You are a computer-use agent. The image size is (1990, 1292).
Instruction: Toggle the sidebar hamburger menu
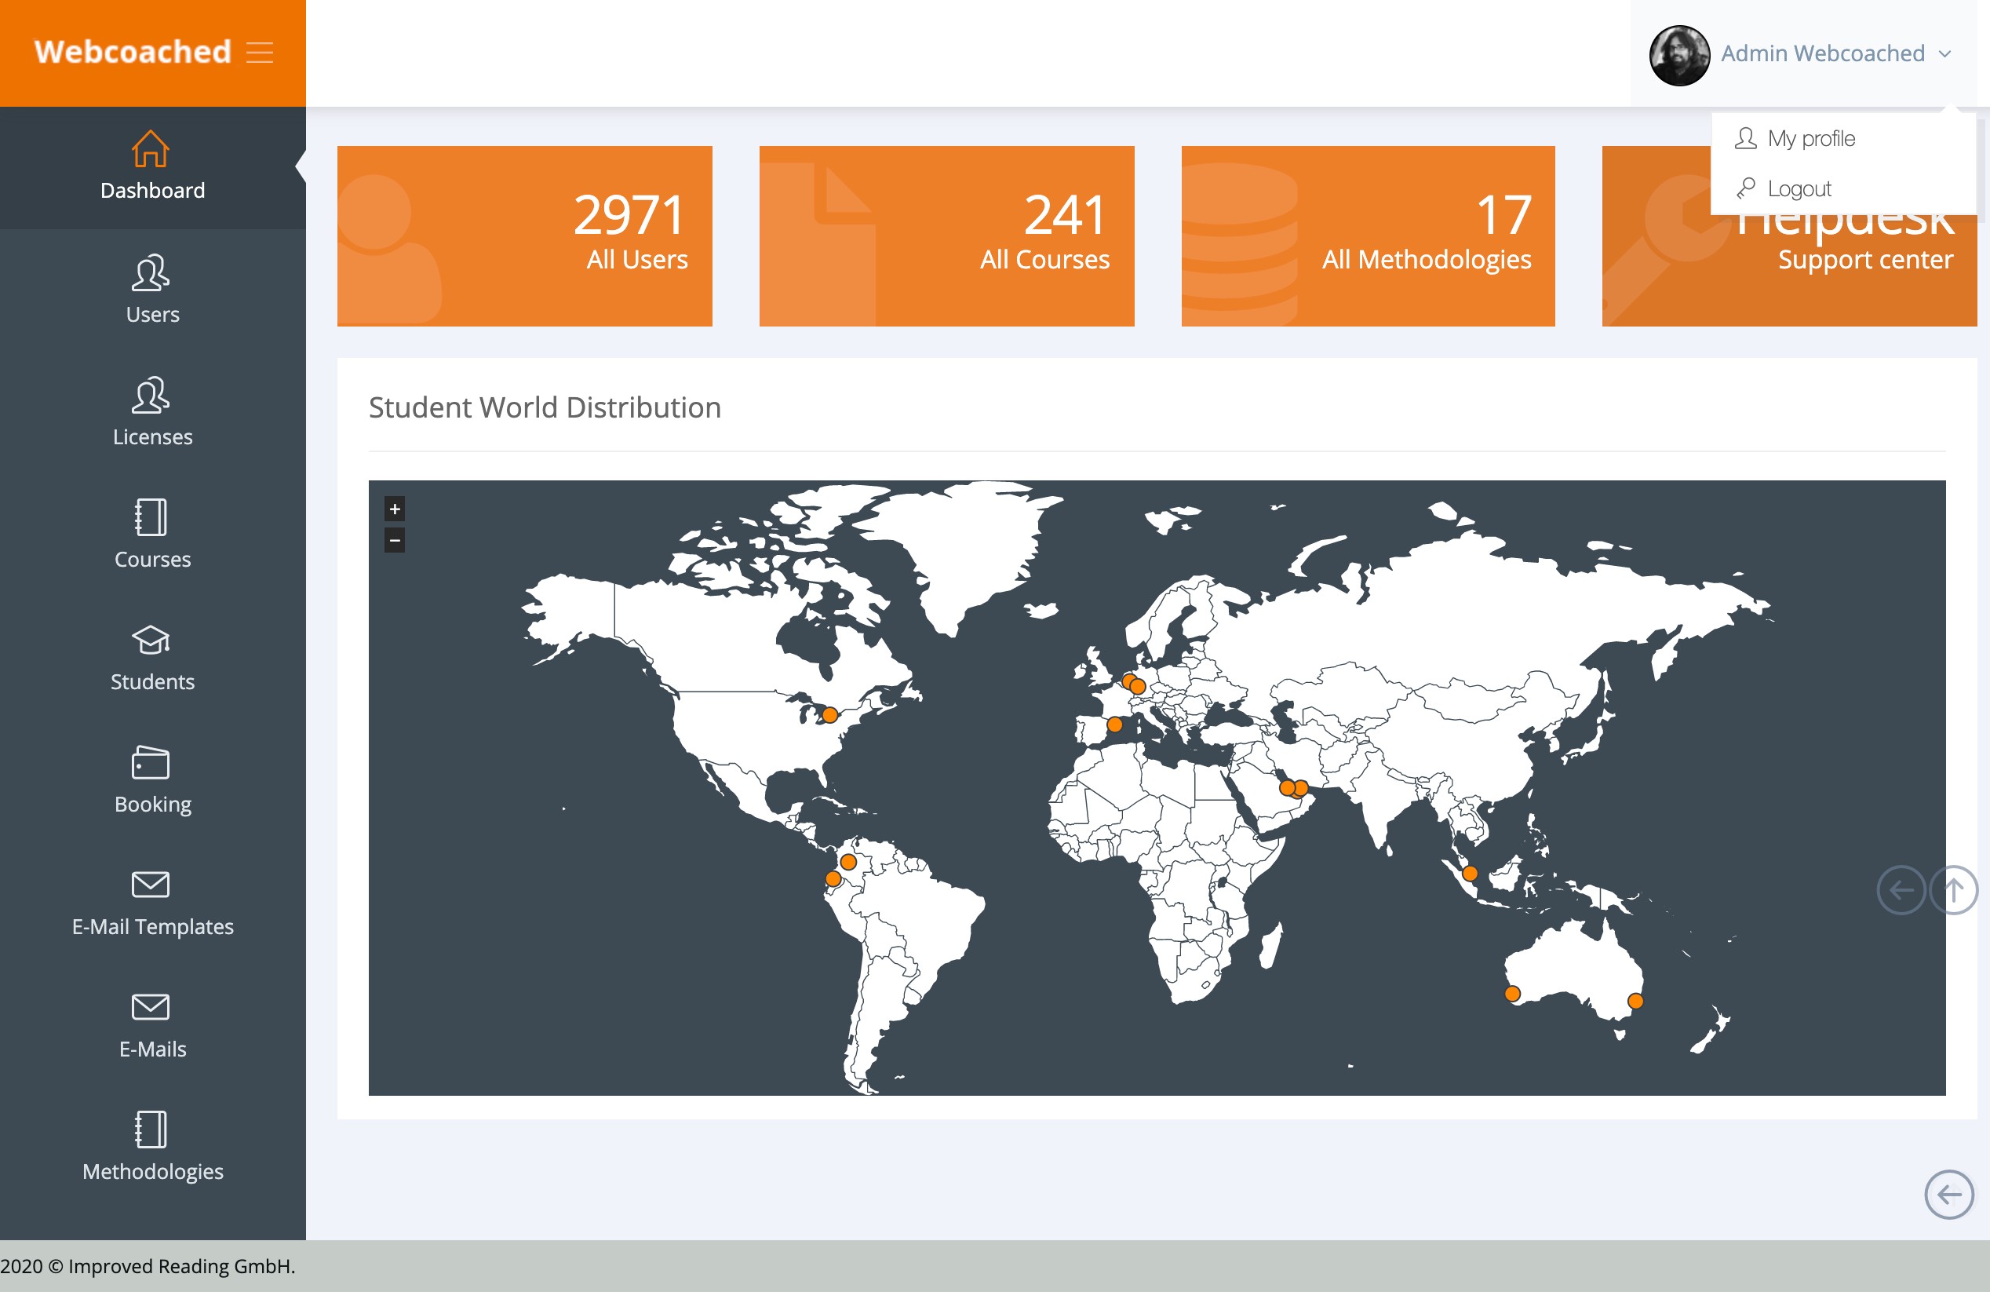(x=260, y=53)
